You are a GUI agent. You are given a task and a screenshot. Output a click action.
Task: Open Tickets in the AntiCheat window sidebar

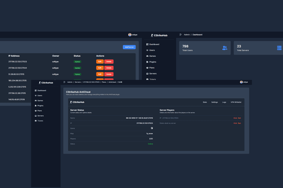39,121
